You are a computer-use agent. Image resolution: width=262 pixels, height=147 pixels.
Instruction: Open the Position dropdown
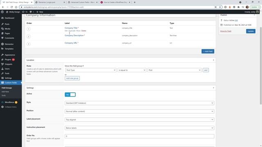pyautogui.click(x=139, y=111)
